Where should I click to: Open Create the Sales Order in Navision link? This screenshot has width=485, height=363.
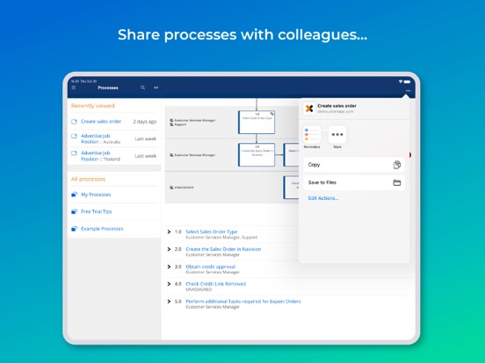point(223,249)
